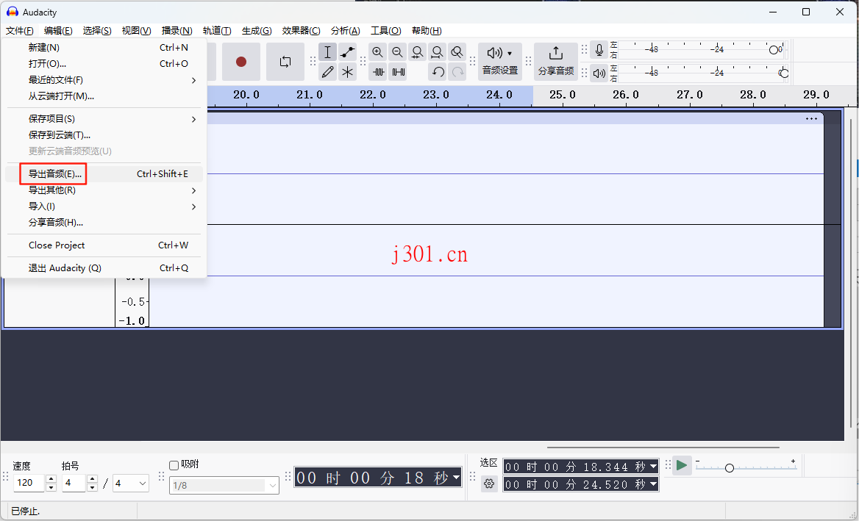Open the 帮助(H) help menu
The image size is (859, 521).
click(427, 31)
